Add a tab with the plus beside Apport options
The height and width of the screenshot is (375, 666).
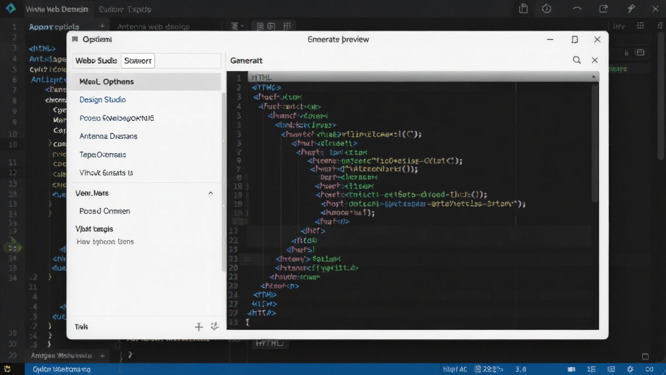click(x=102, y=26)
